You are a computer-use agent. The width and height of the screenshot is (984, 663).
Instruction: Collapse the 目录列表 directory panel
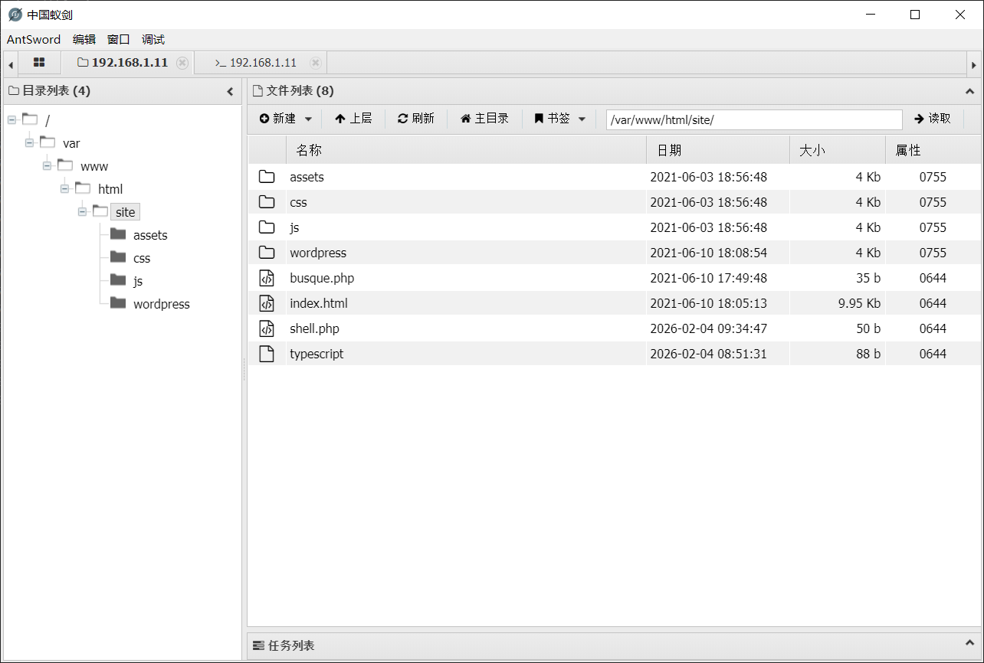230,91
